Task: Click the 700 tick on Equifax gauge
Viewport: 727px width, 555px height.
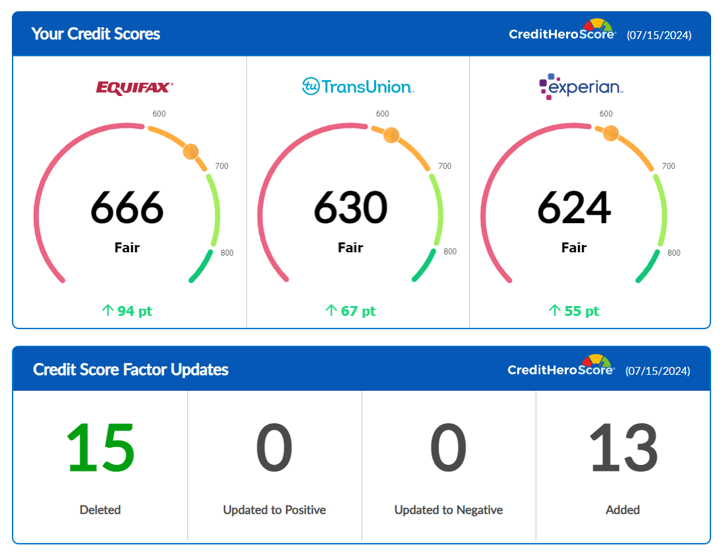Action: (x=222, y=166)
